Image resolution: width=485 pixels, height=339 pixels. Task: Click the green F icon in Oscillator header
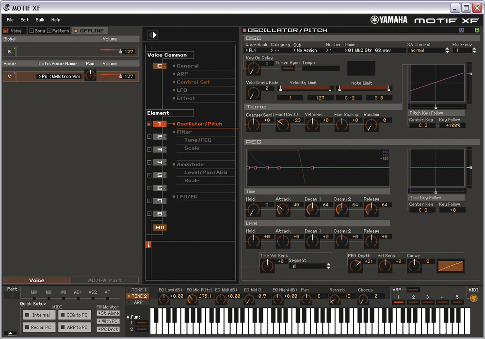pyautogui.click(x=477, y=30)
